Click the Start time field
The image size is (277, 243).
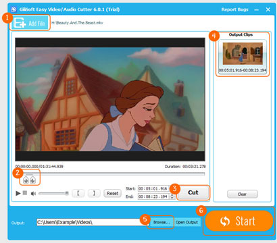[154, 189]
